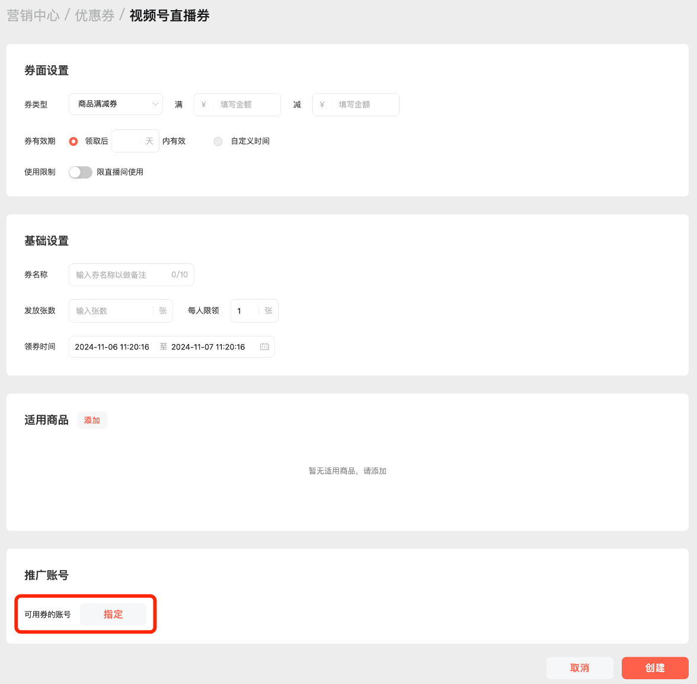Screen dimensions: 697x684
Task: Submit the coupon with 创建 button
Action: 655,668
